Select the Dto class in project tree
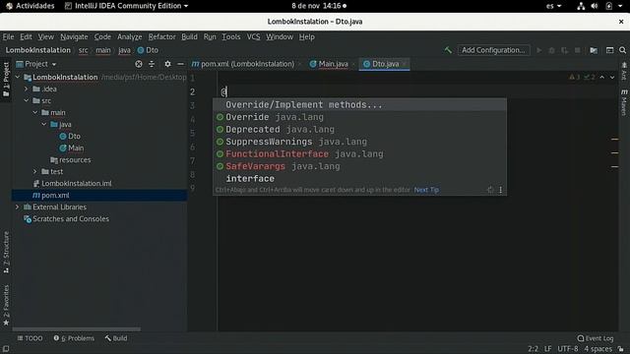The width and height of the screenshot is (630, 354). click(x=70, y=136)
